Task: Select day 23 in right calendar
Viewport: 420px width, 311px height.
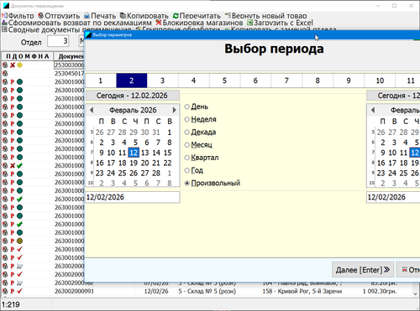Action: pos(381,174)
